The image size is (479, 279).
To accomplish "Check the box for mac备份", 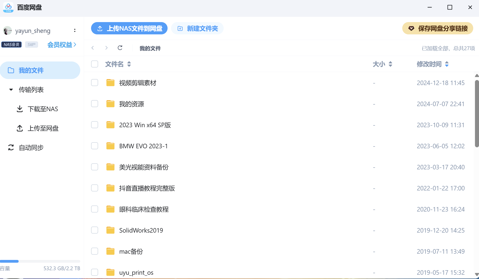I will tap(95, 251).
